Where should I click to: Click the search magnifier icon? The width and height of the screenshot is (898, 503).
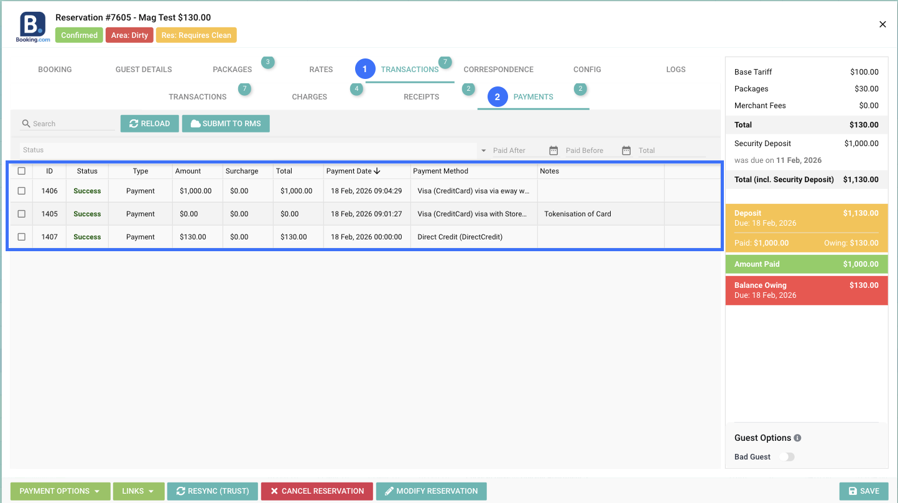tap(26, 124)
